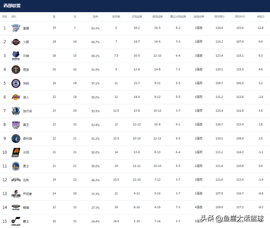Open the 雷霆 team name link
This screenshot has width=270, height=228.
click(26, 28)
